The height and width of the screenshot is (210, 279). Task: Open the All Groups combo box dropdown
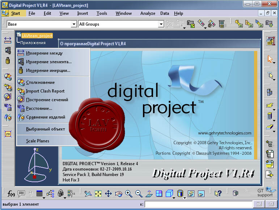[161, 24]
